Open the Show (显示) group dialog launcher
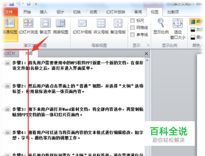 point(148,45)
